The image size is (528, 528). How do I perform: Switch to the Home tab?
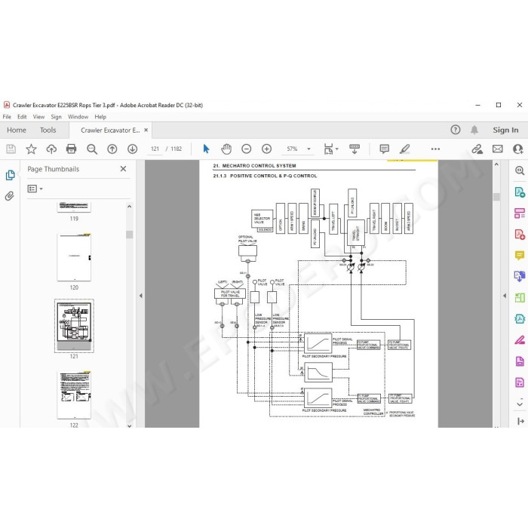click(17, 130)
